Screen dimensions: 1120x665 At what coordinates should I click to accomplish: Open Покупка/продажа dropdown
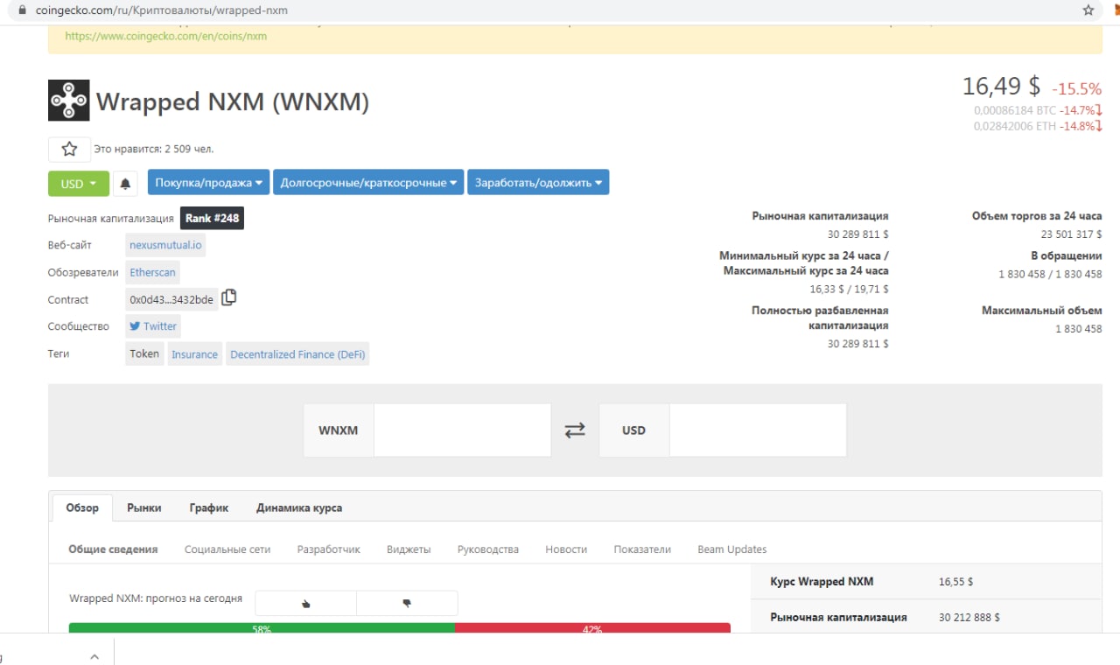tap(209, 183)
